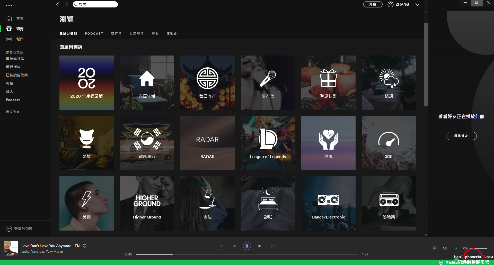Click the vertical scrollbar thumb
This screenshot has width=494, height=265.
tap(426, 65)
